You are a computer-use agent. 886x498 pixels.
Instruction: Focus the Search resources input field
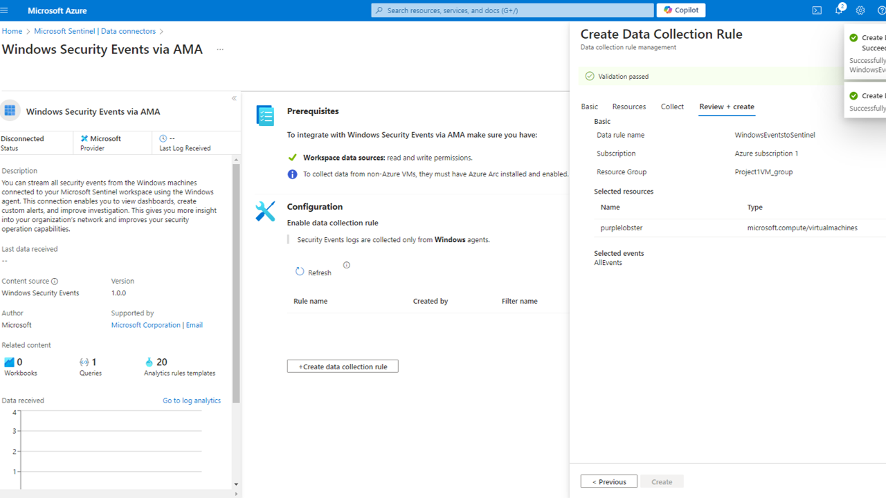(x=512, y=10)
